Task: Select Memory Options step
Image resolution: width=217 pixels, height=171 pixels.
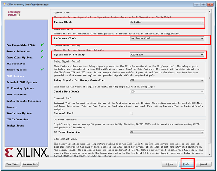Action: (16, 70)
